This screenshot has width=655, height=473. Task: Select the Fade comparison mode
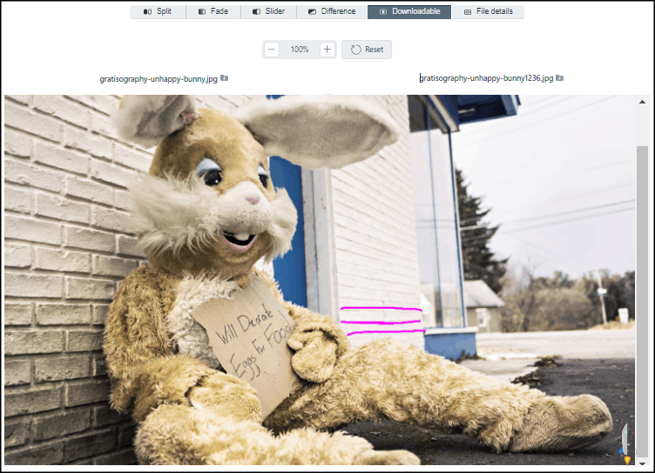(x=213, y=11)
